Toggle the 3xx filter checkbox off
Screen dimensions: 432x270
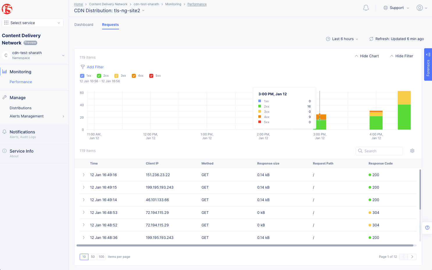pos(116,76)
